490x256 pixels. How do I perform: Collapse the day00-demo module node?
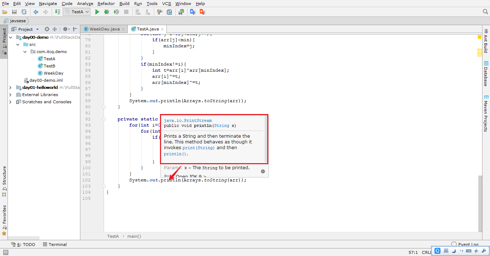(10, 37)
